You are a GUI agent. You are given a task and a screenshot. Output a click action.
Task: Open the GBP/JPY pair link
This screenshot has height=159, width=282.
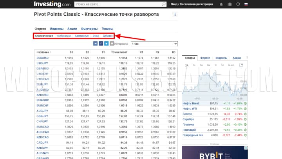(x=42, y=116)
